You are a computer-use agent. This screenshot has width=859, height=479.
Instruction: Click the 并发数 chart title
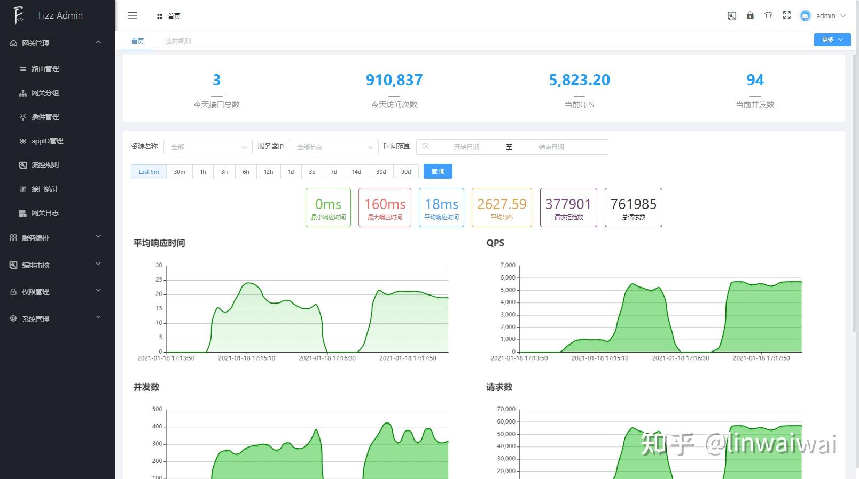pos(146,387)
